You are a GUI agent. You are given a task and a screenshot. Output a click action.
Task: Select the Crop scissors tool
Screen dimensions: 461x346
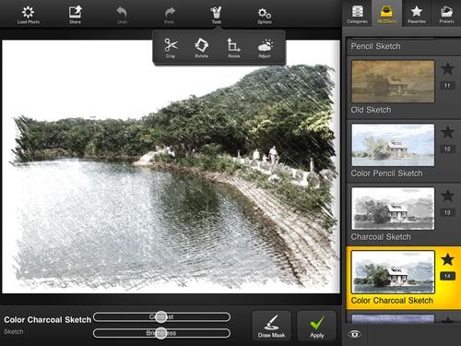(171, 48)
